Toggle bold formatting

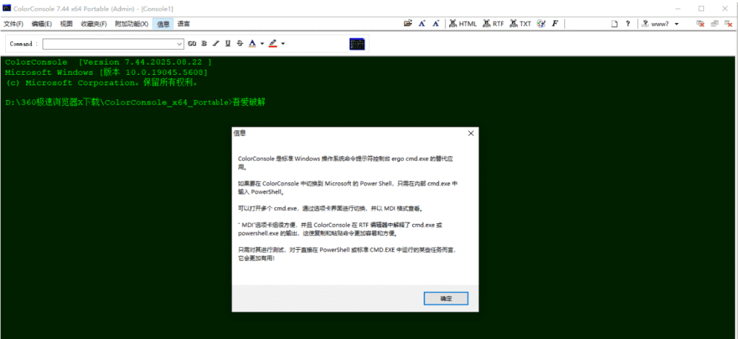coord(204,44)
